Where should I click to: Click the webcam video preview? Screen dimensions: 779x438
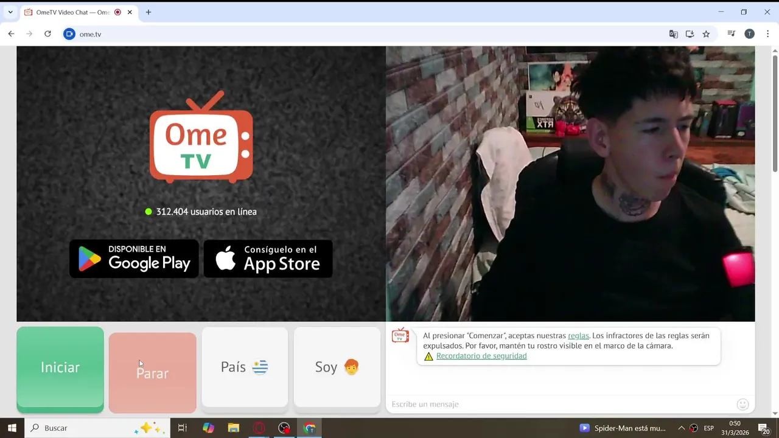(570, 184)
